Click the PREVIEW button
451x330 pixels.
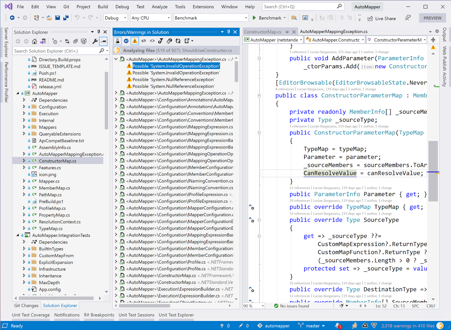pos(432,18)
